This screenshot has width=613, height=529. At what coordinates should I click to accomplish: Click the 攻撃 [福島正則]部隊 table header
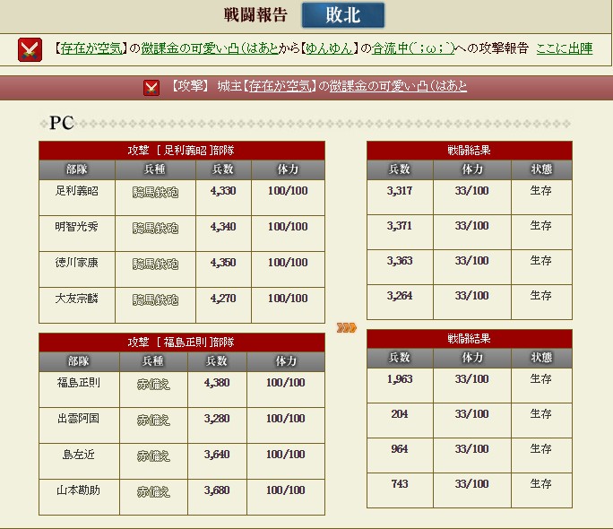(x=182, y=343)
